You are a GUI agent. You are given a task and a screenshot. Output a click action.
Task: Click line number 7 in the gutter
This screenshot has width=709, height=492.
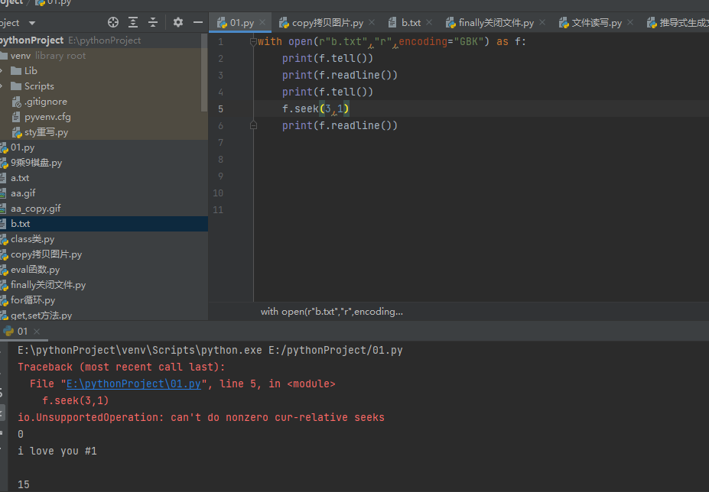[221, 142]
